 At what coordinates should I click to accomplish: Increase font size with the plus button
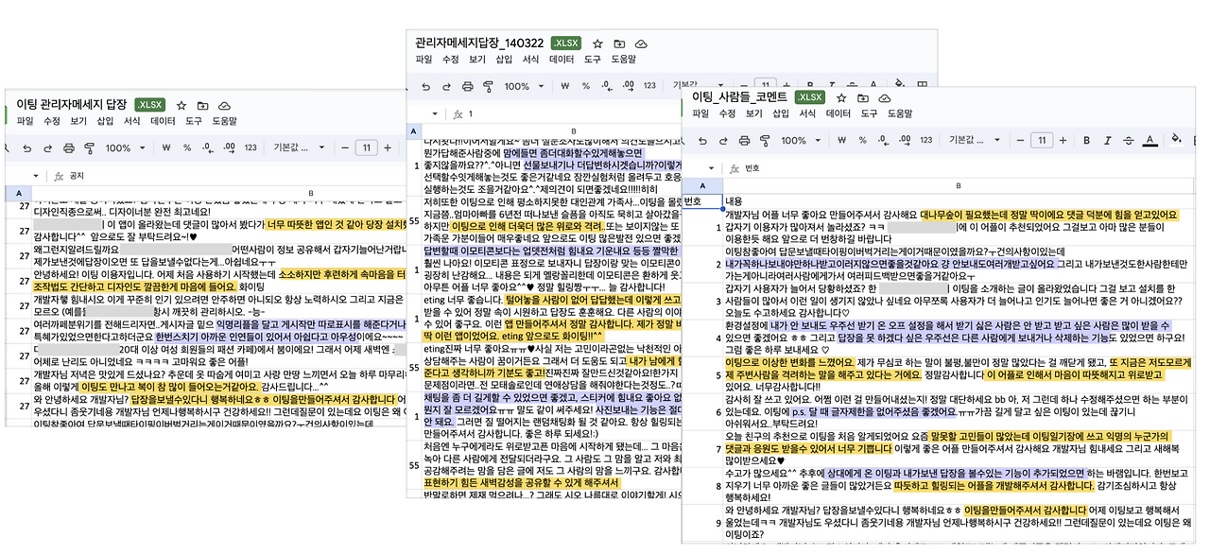(1063, 140)
